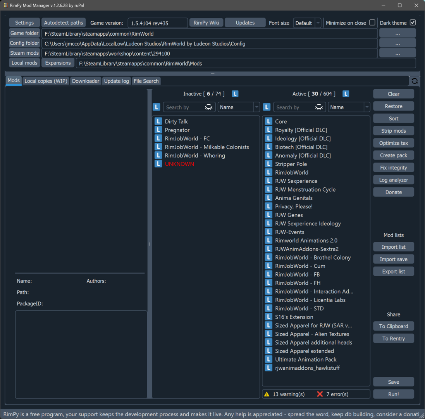Open the File Search tab
Image resolution: width=425 pixels, height=419 pixels.
coord(146,81)
